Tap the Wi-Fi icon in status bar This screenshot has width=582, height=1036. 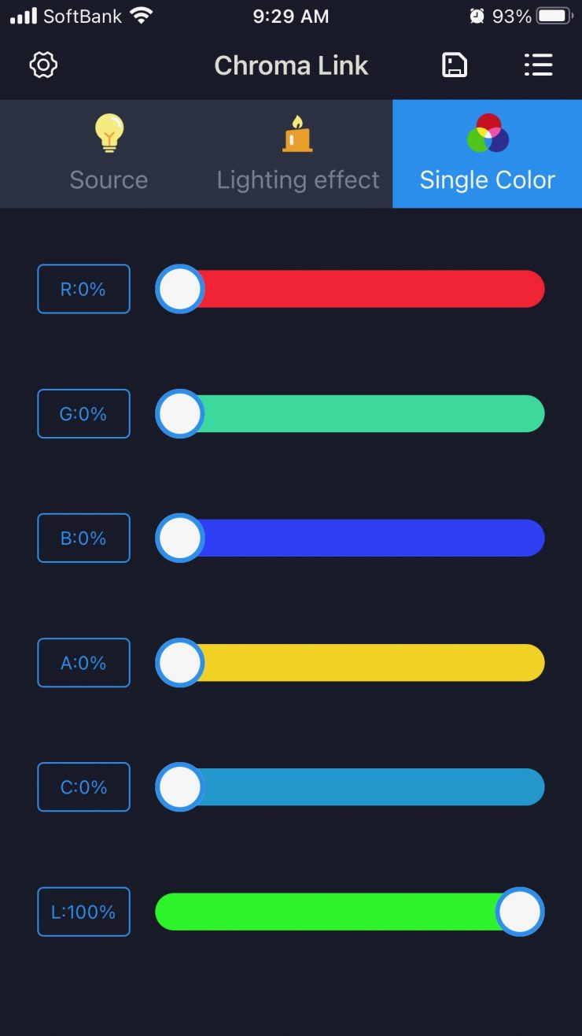pyautogui.click(x=142, y=16)
